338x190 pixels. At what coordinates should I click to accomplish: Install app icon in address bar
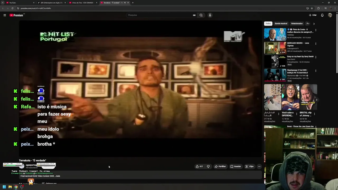click(x=307, y=8)
